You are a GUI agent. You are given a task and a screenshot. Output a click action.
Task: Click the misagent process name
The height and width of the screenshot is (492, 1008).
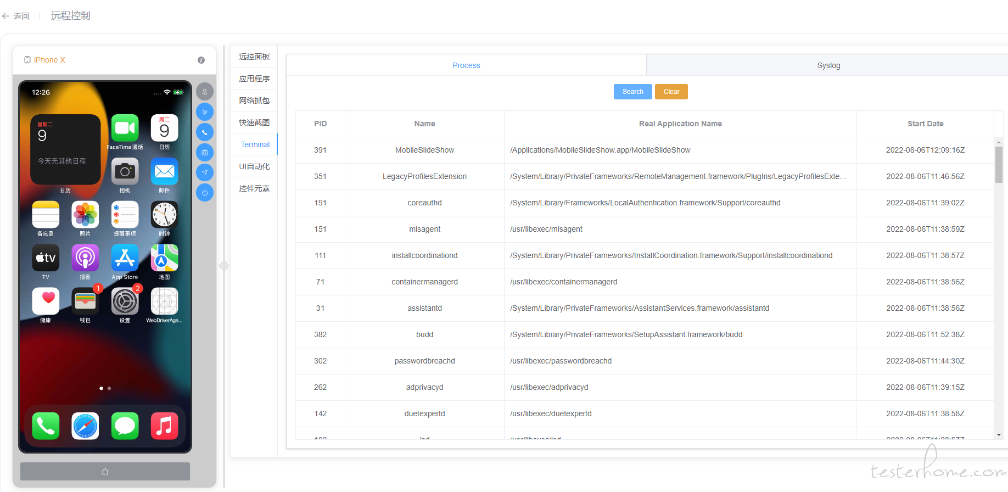(x=424, y=229)
